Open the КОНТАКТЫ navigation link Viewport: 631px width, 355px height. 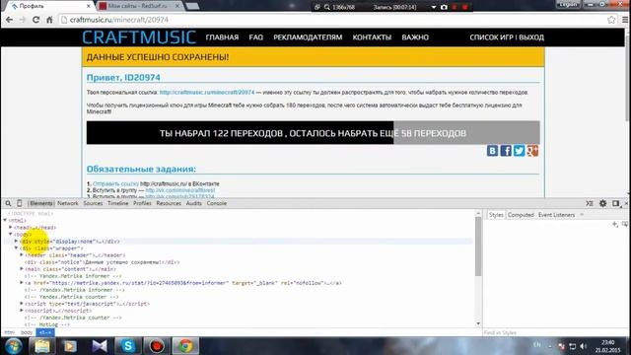coord(372,37)
